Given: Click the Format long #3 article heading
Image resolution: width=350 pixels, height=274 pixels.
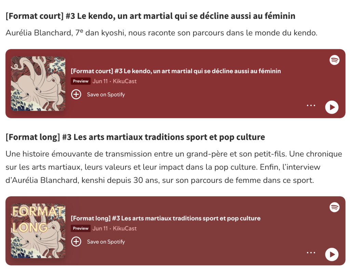Looking at the screenshot, I should click(135, 137).
